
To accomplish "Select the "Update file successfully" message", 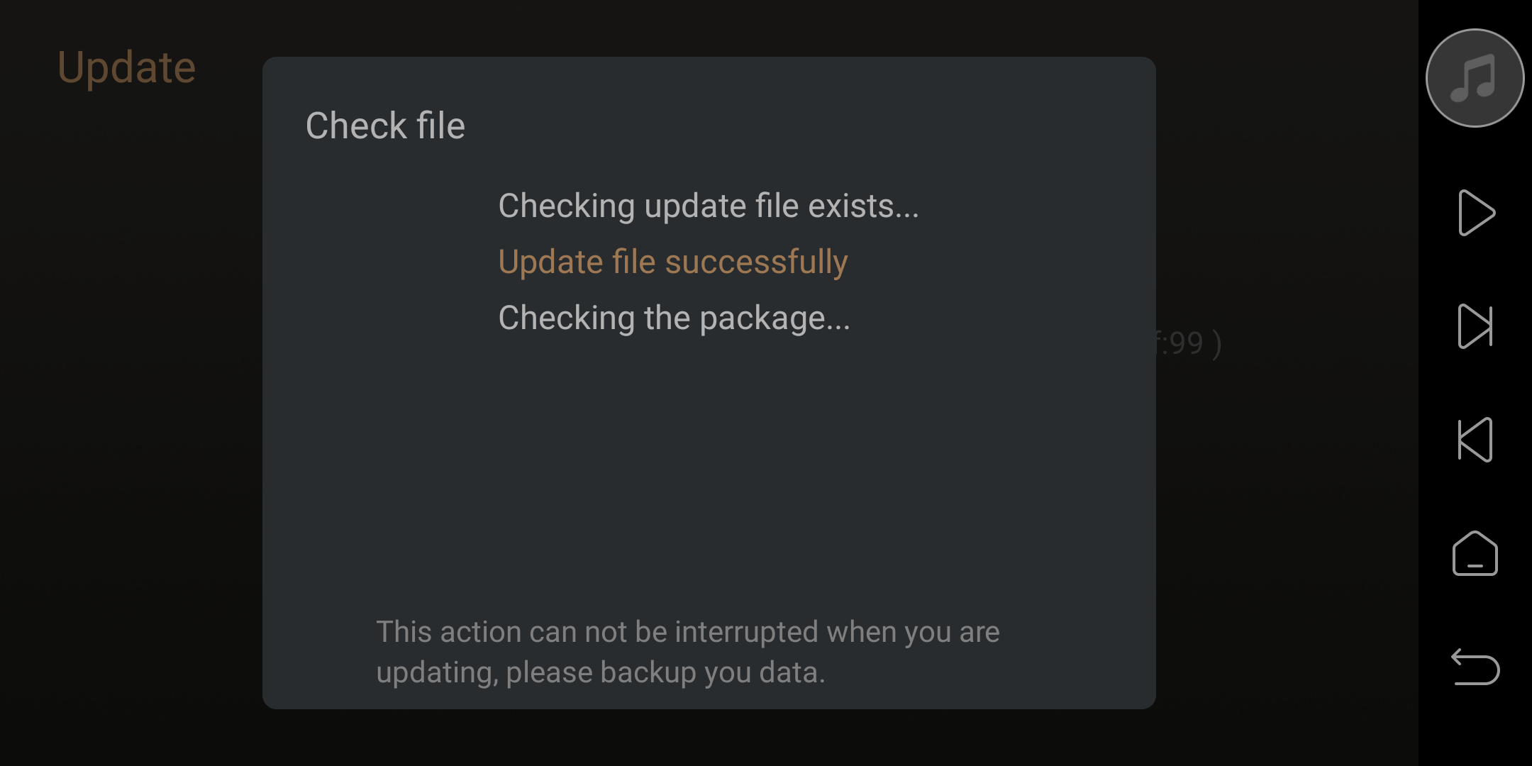I will tap(673, 262).
